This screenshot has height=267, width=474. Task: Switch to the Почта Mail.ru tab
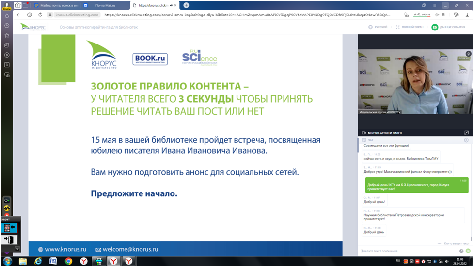[x=105, y=5]
